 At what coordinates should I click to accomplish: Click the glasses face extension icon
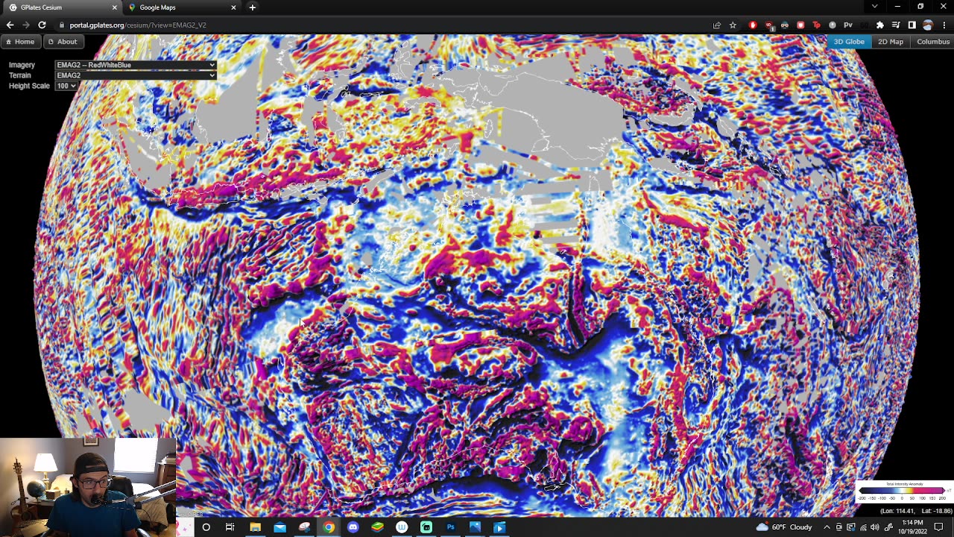[x=785, y=25]
